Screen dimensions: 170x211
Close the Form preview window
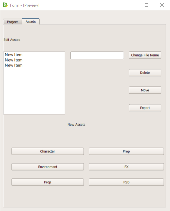(x=162, y=5)
